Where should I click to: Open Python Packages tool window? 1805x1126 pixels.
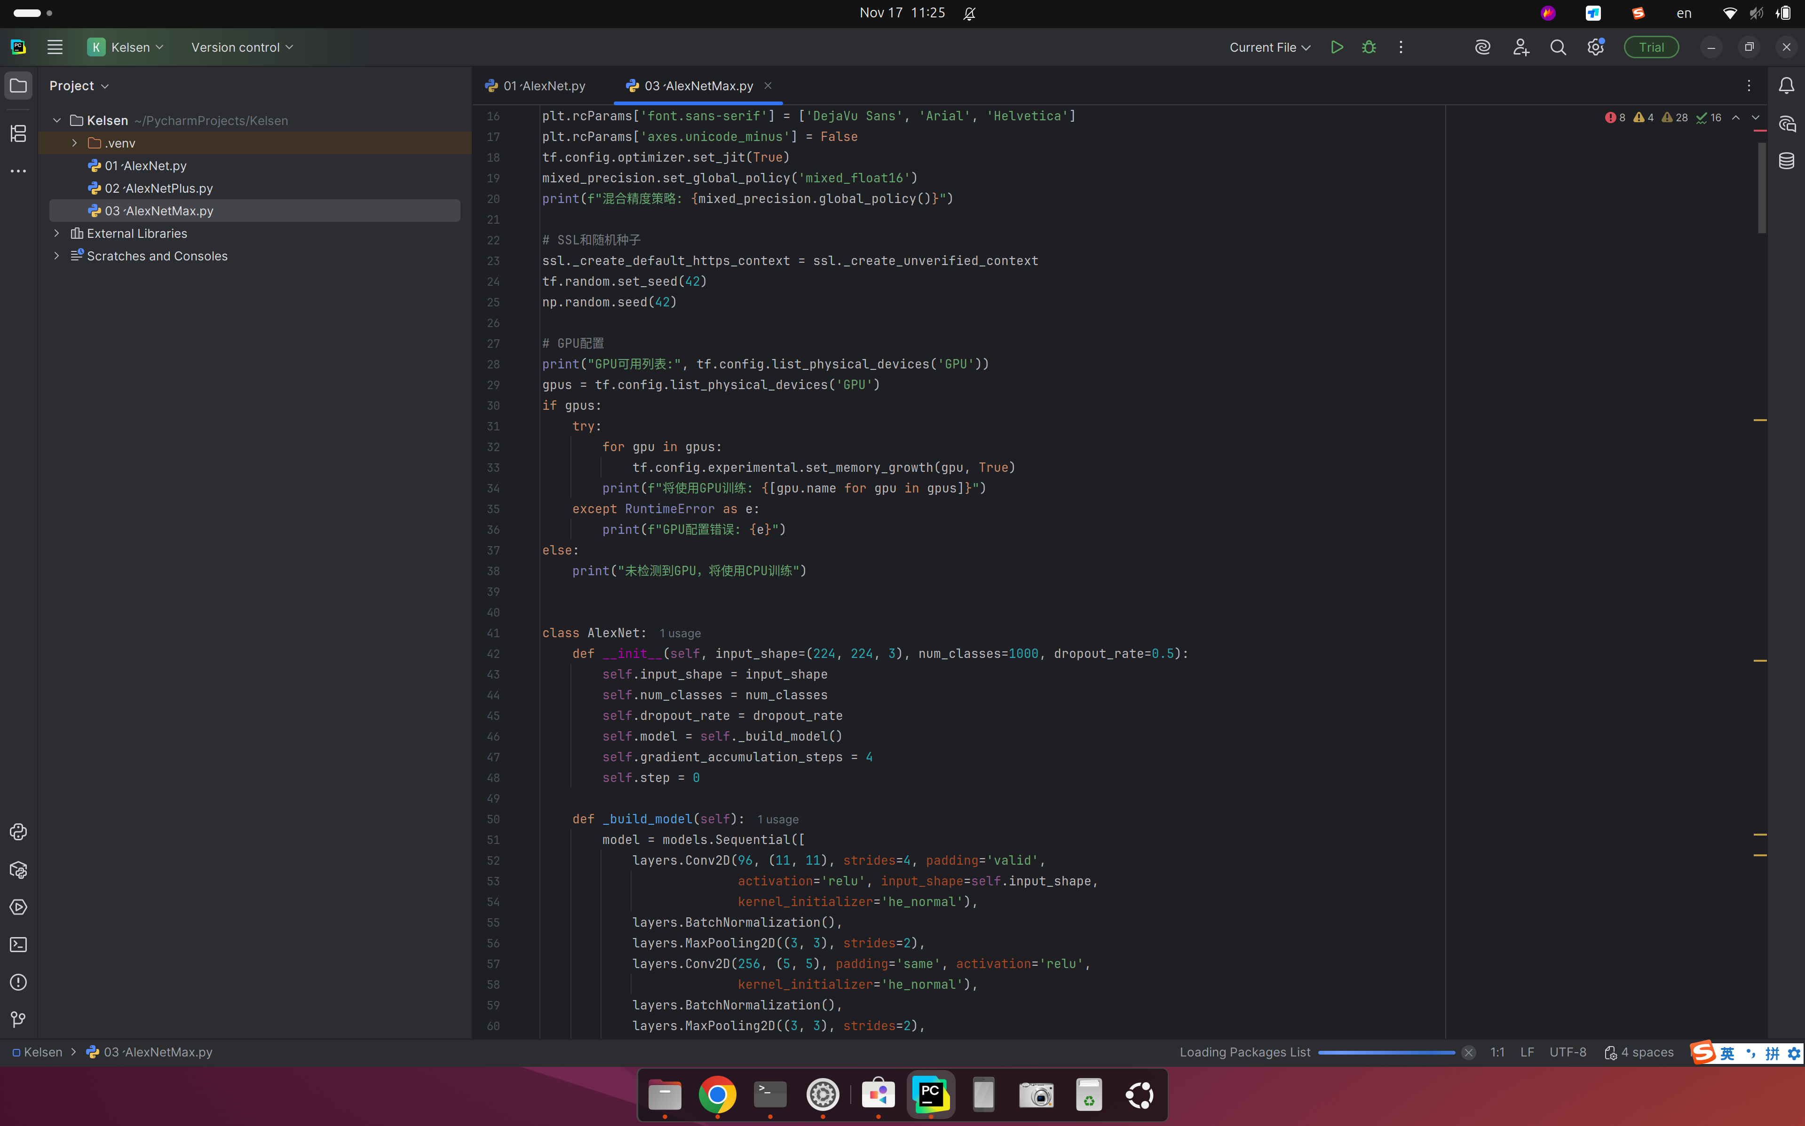(19, 869)
